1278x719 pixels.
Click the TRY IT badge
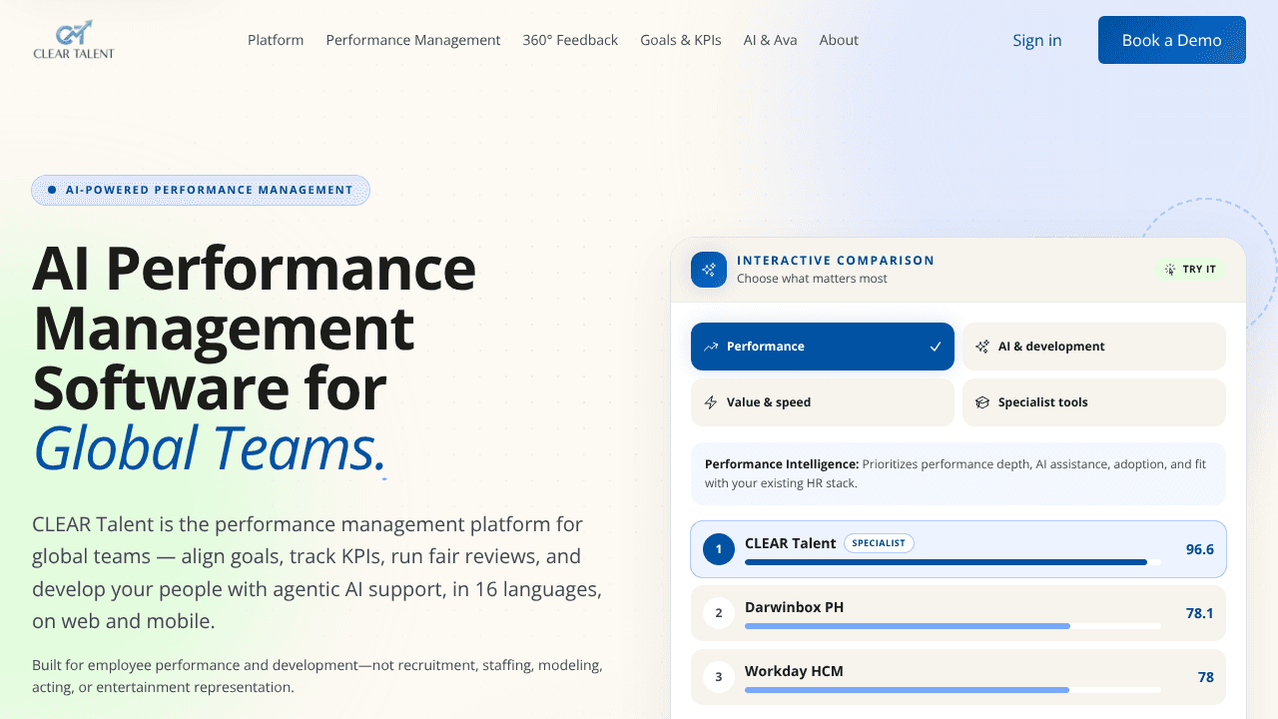(x=1190, y=270)
